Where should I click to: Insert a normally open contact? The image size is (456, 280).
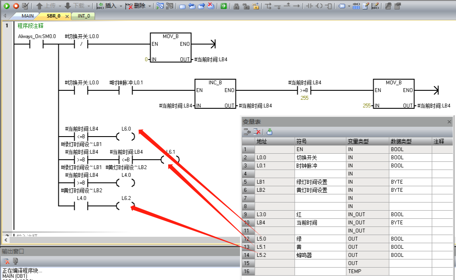point(309,6)
